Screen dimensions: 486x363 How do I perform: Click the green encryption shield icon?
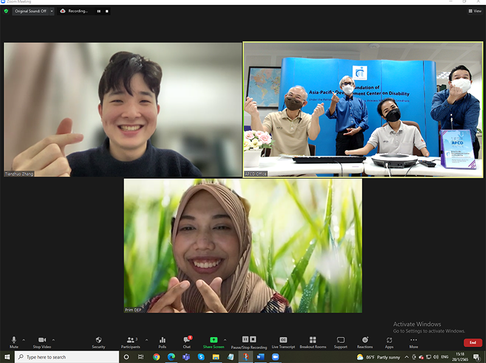(6, 11)
